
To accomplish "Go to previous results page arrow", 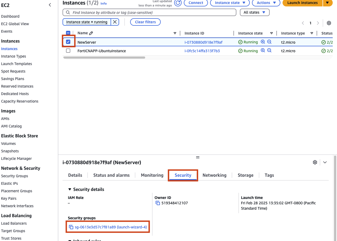I will (303, 23).
